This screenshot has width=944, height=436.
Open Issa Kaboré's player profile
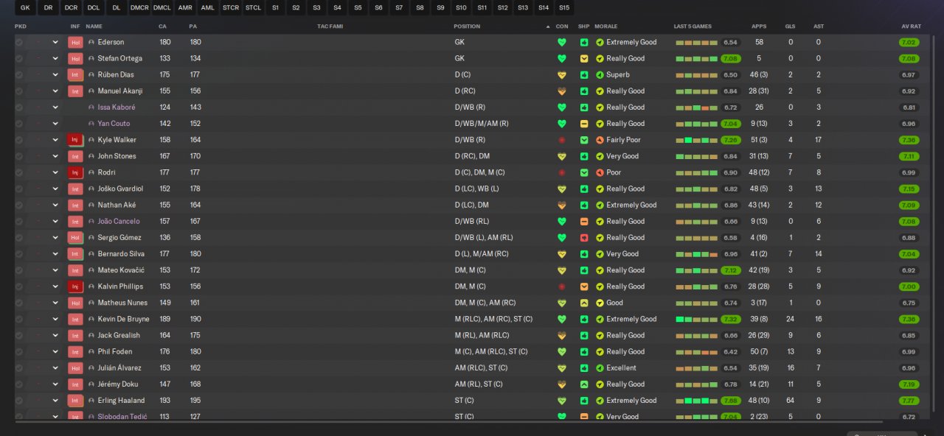117,108
